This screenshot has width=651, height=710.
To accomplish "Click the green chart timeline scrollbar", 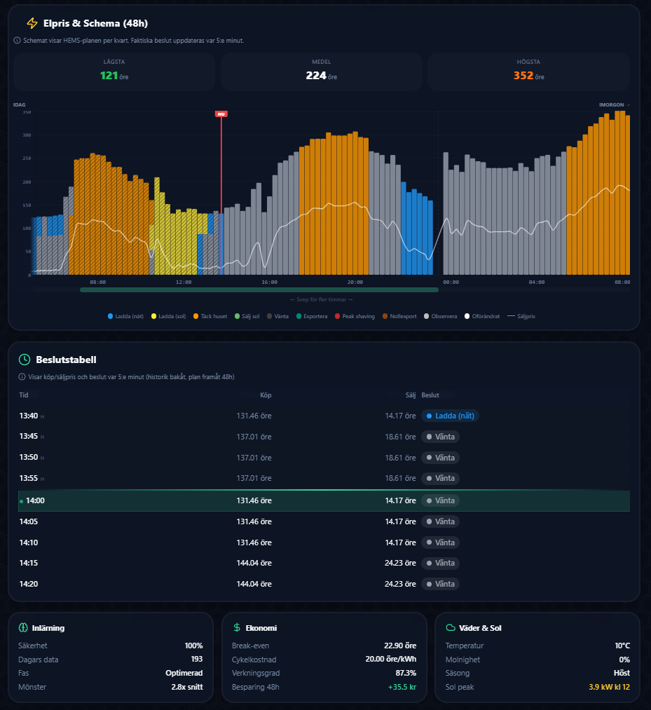I will [x=259, y=289].
